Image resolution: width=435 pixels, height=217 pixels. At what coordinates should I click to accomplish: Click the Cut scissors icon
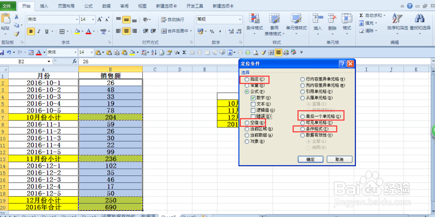[16, 17]
